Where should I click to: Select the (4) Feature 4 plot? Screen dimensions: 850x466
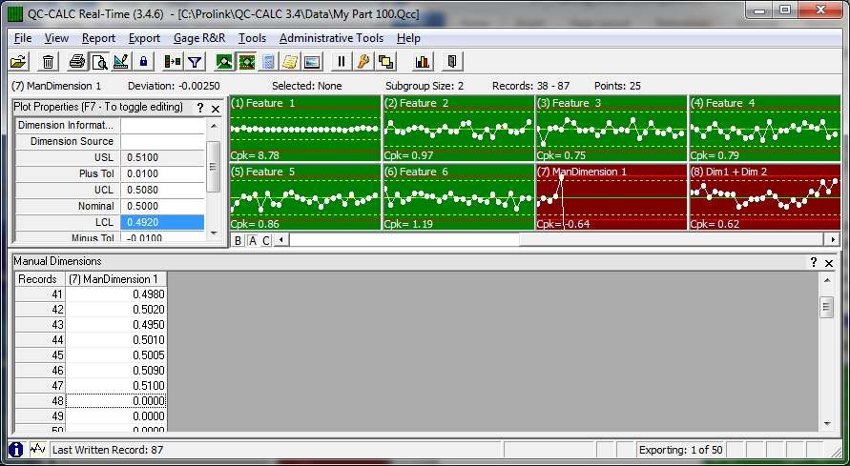tap(765, 129)
